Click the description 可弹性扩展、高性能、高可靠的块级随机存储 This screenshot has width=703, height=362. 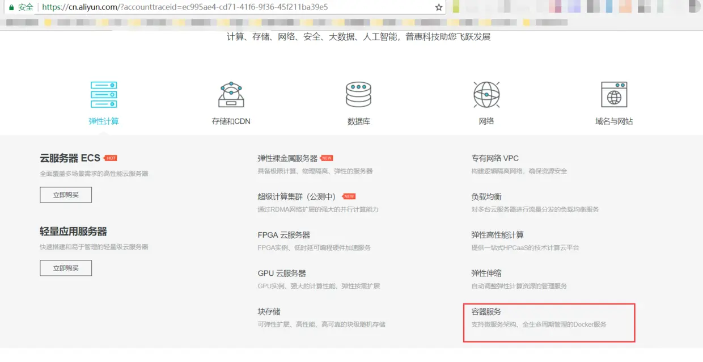321,324
